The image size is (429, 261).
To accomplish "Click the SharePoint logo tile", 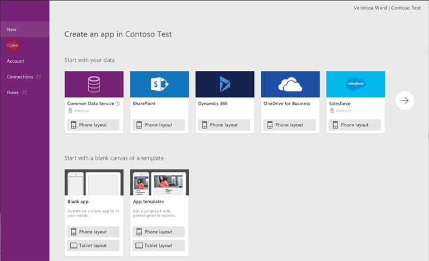I will point(160,84).
